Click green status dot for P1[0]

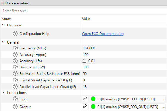coord(93,99)
